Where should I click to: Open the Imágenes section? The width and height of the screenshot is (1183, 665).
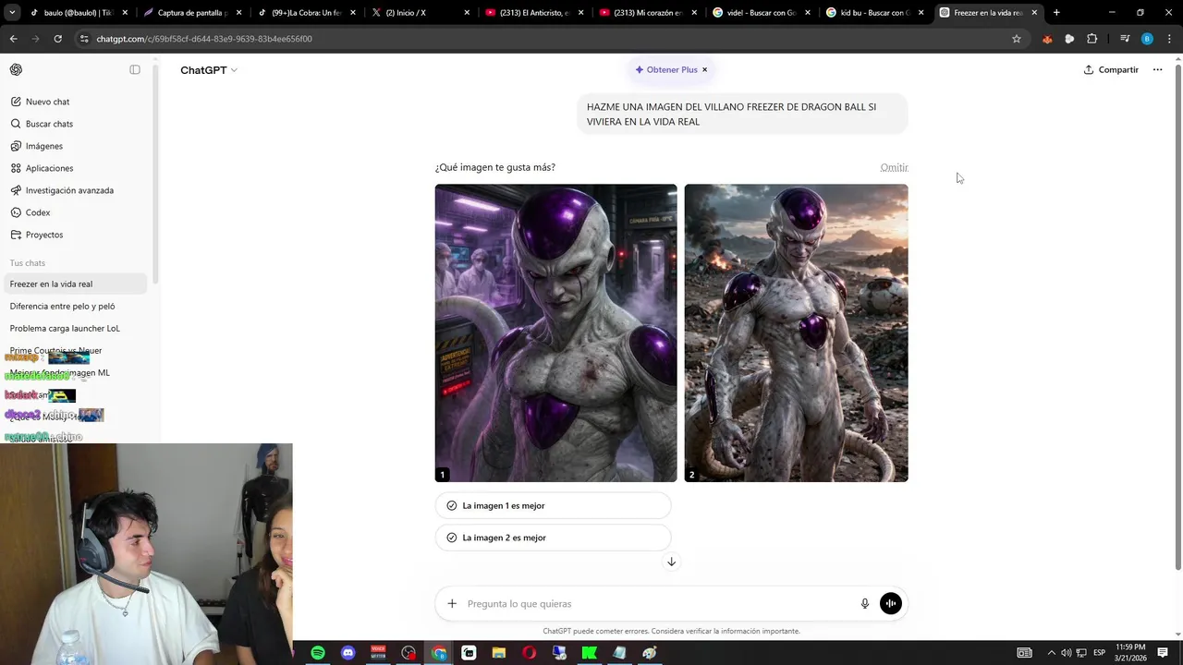click(x=76, y=146)
